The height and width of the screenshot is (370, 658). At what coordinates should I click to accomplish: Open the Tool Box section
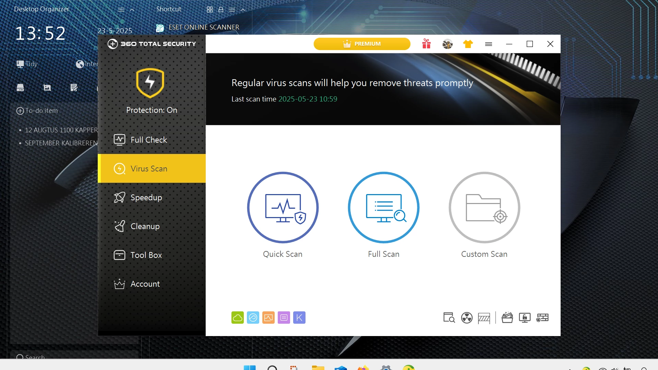(x=152, y=255)
